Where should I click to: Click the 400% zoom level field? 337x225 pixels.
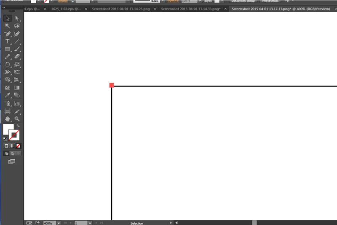[x=50, y=223]
